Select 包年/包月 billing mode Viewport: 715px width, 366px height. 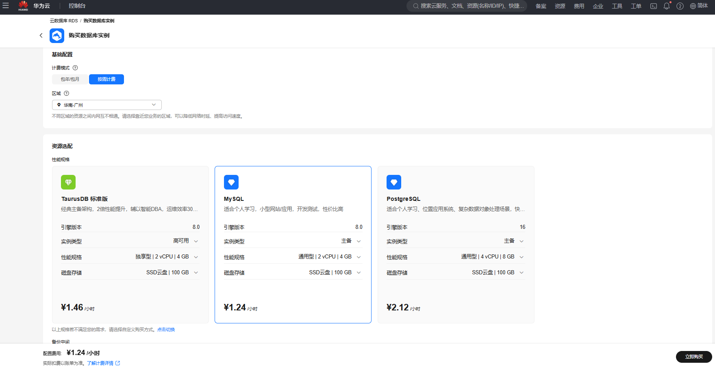click(70, 79)
